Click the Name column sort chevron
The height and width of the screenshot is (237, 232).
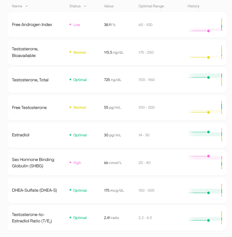click(26, 6)
